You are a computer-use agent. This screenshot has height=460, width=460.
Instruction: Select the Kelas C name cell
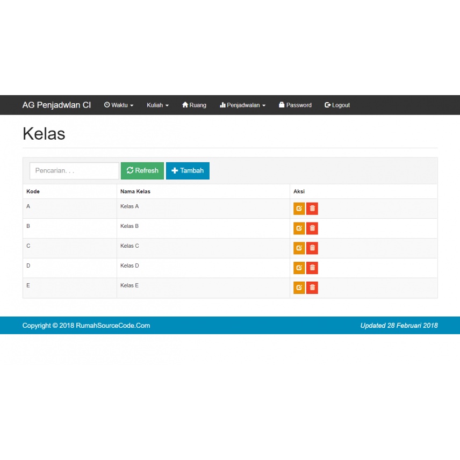[203, 248]
